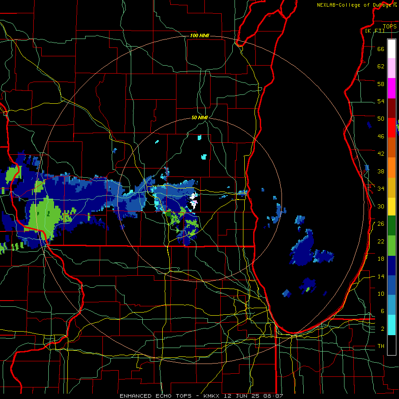Click the yellow 30 kft legend swatch
This screenshot has height=399, width=399.
(x=391, y=207)
